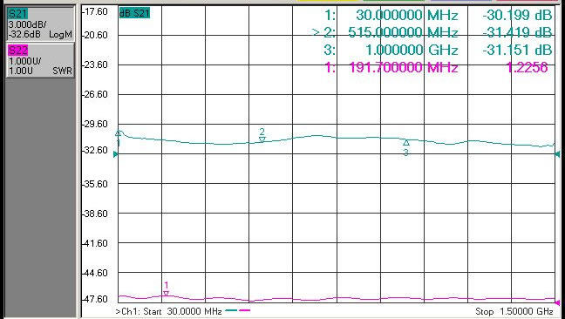Click the '-20.60' Y-axis label

(95, 35)
